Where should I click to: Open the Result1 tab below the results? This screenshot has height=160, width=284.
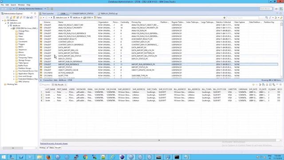click(58, 148)
